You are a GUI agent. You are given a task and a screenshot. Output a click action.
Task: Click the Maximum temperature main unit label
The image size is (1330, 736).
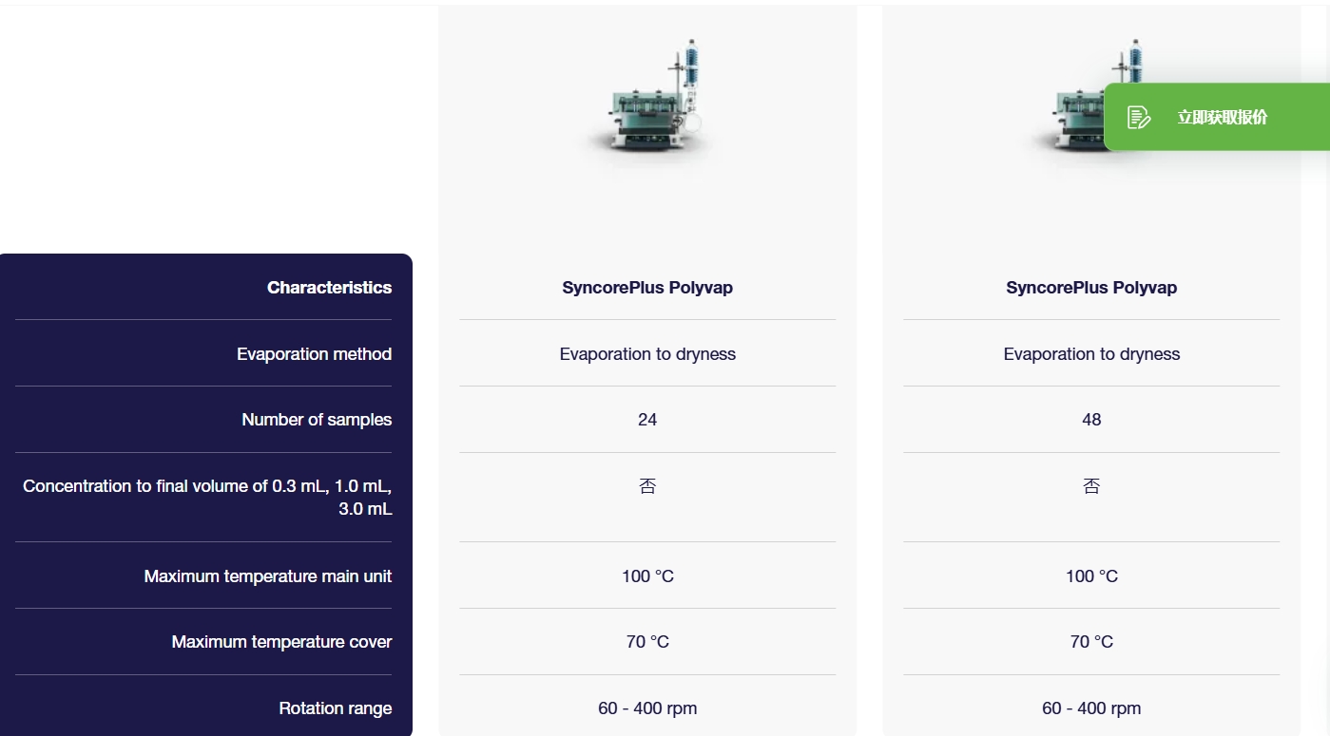click(x=268, y=576)
